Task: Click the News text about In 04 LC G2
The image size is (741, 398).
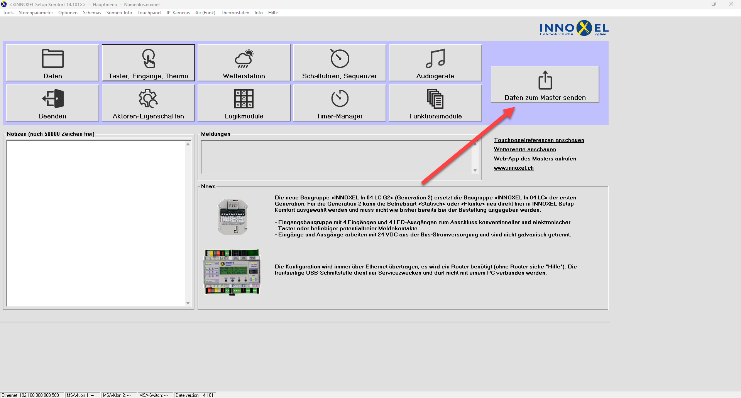Action: point(426,216)
